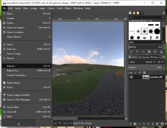Open brush as image icon
167x128 pixels.
tap(161, 52)
